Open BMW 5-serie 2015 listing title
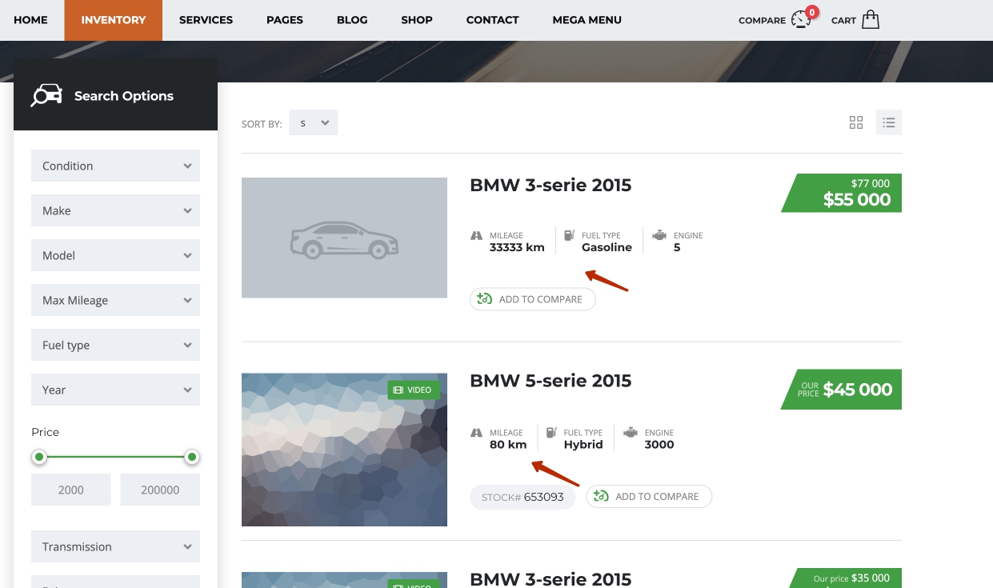 551,381
